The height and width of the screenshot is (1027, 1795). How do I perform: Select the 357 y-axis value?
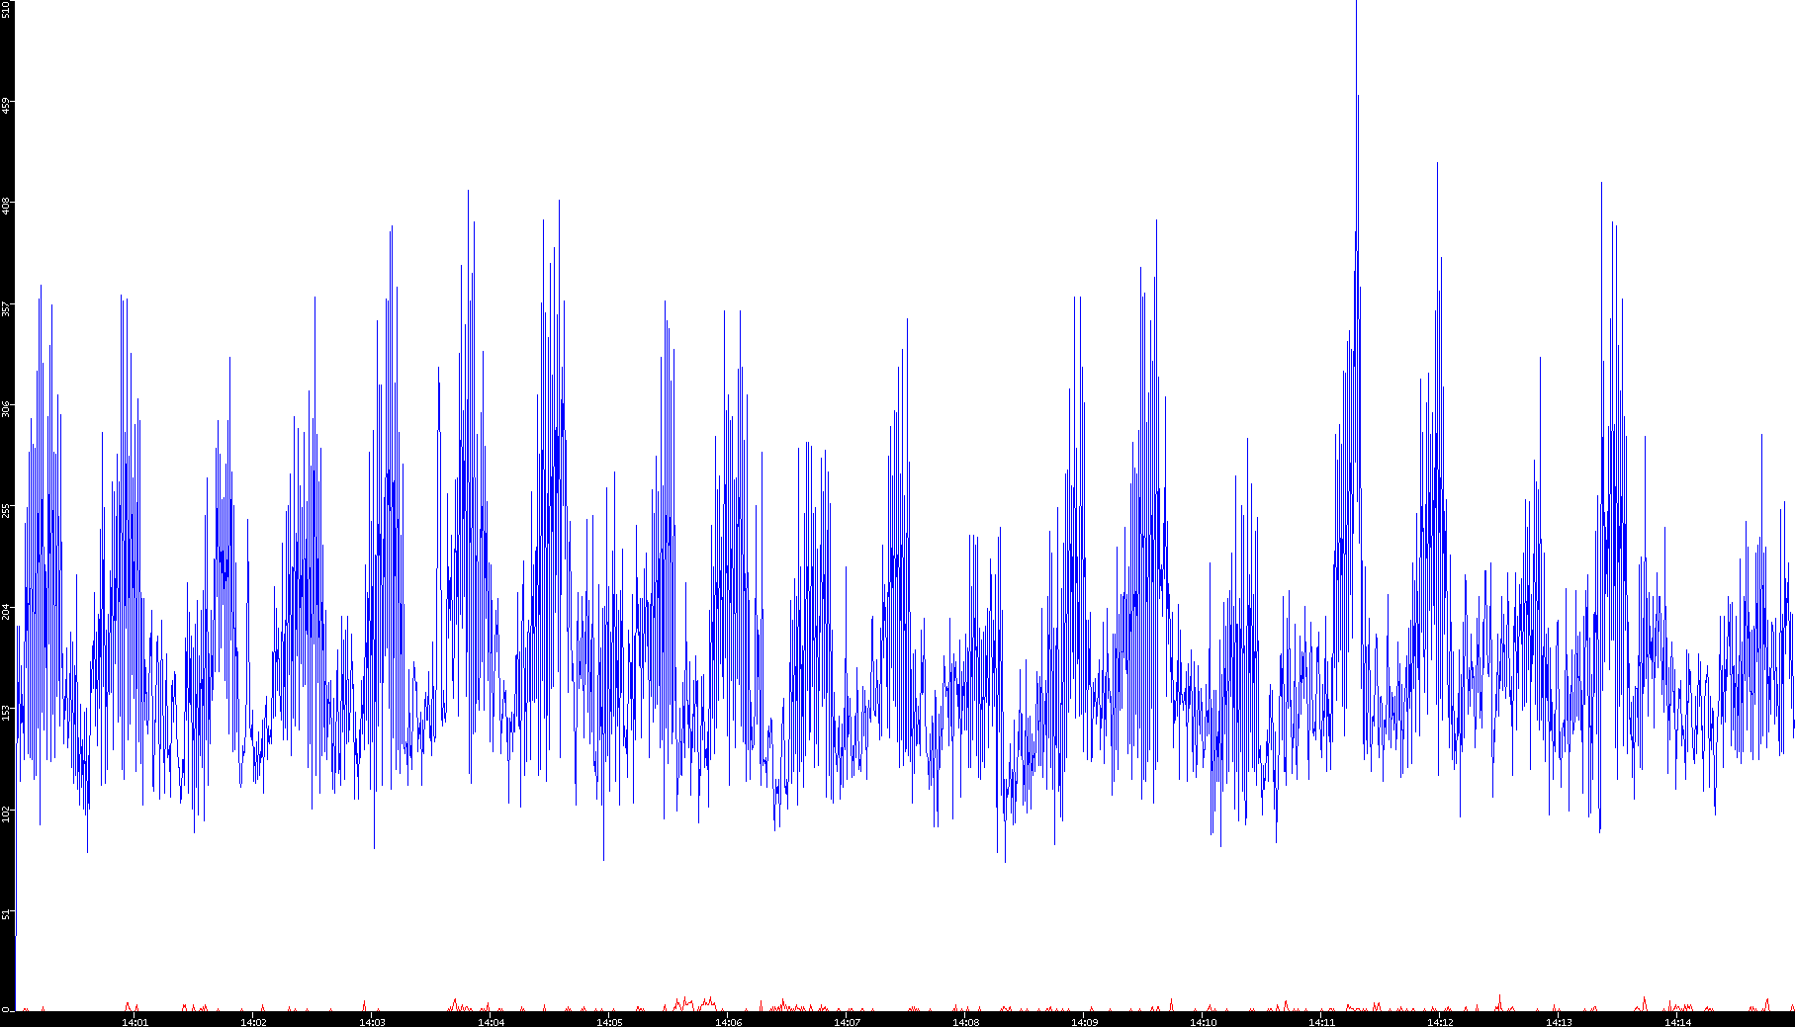(x=6, y=308)
